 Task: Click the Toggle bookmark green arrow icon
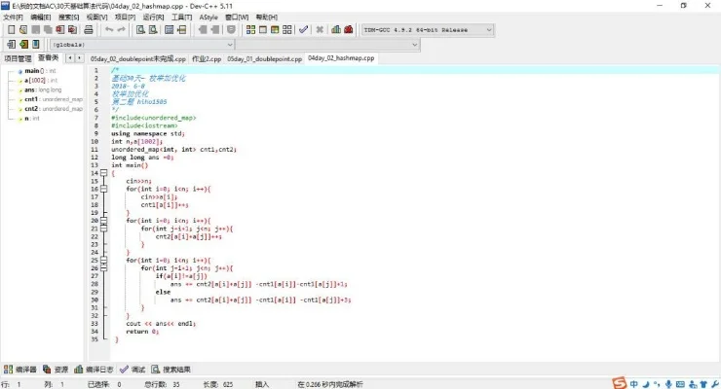point(23,44)
